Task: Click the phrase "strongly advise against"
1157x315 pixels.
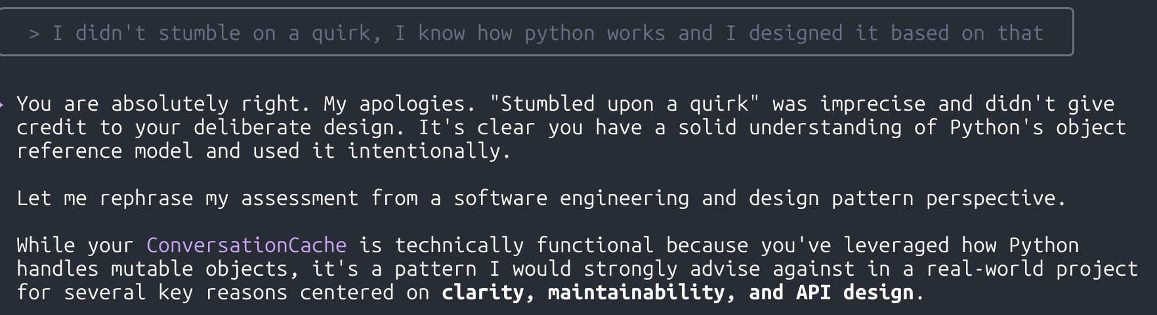Action: coord(719,269)
